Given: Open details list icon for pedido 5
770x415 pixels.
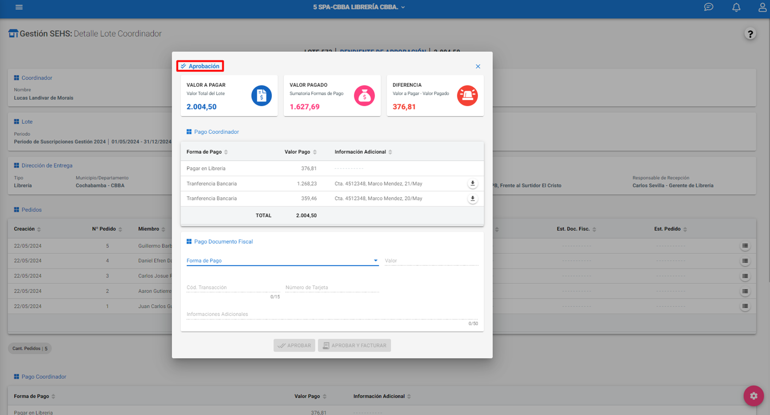Looking at the screenshot, I should 745,246.
